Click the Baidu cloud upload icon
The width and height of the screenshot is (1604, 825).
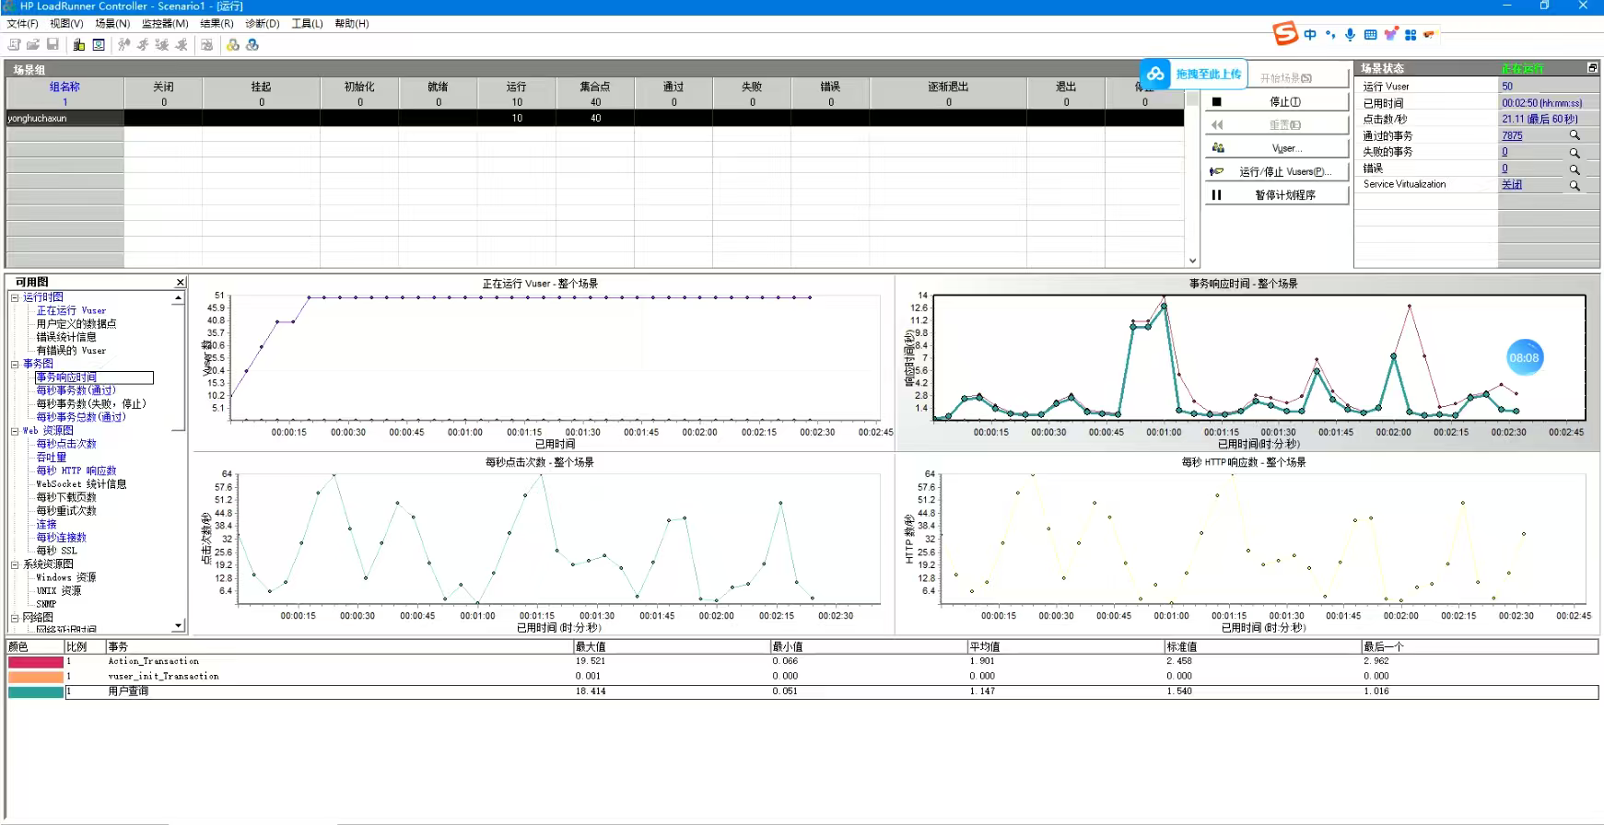pyautogui.click(x=1155, y=74)
